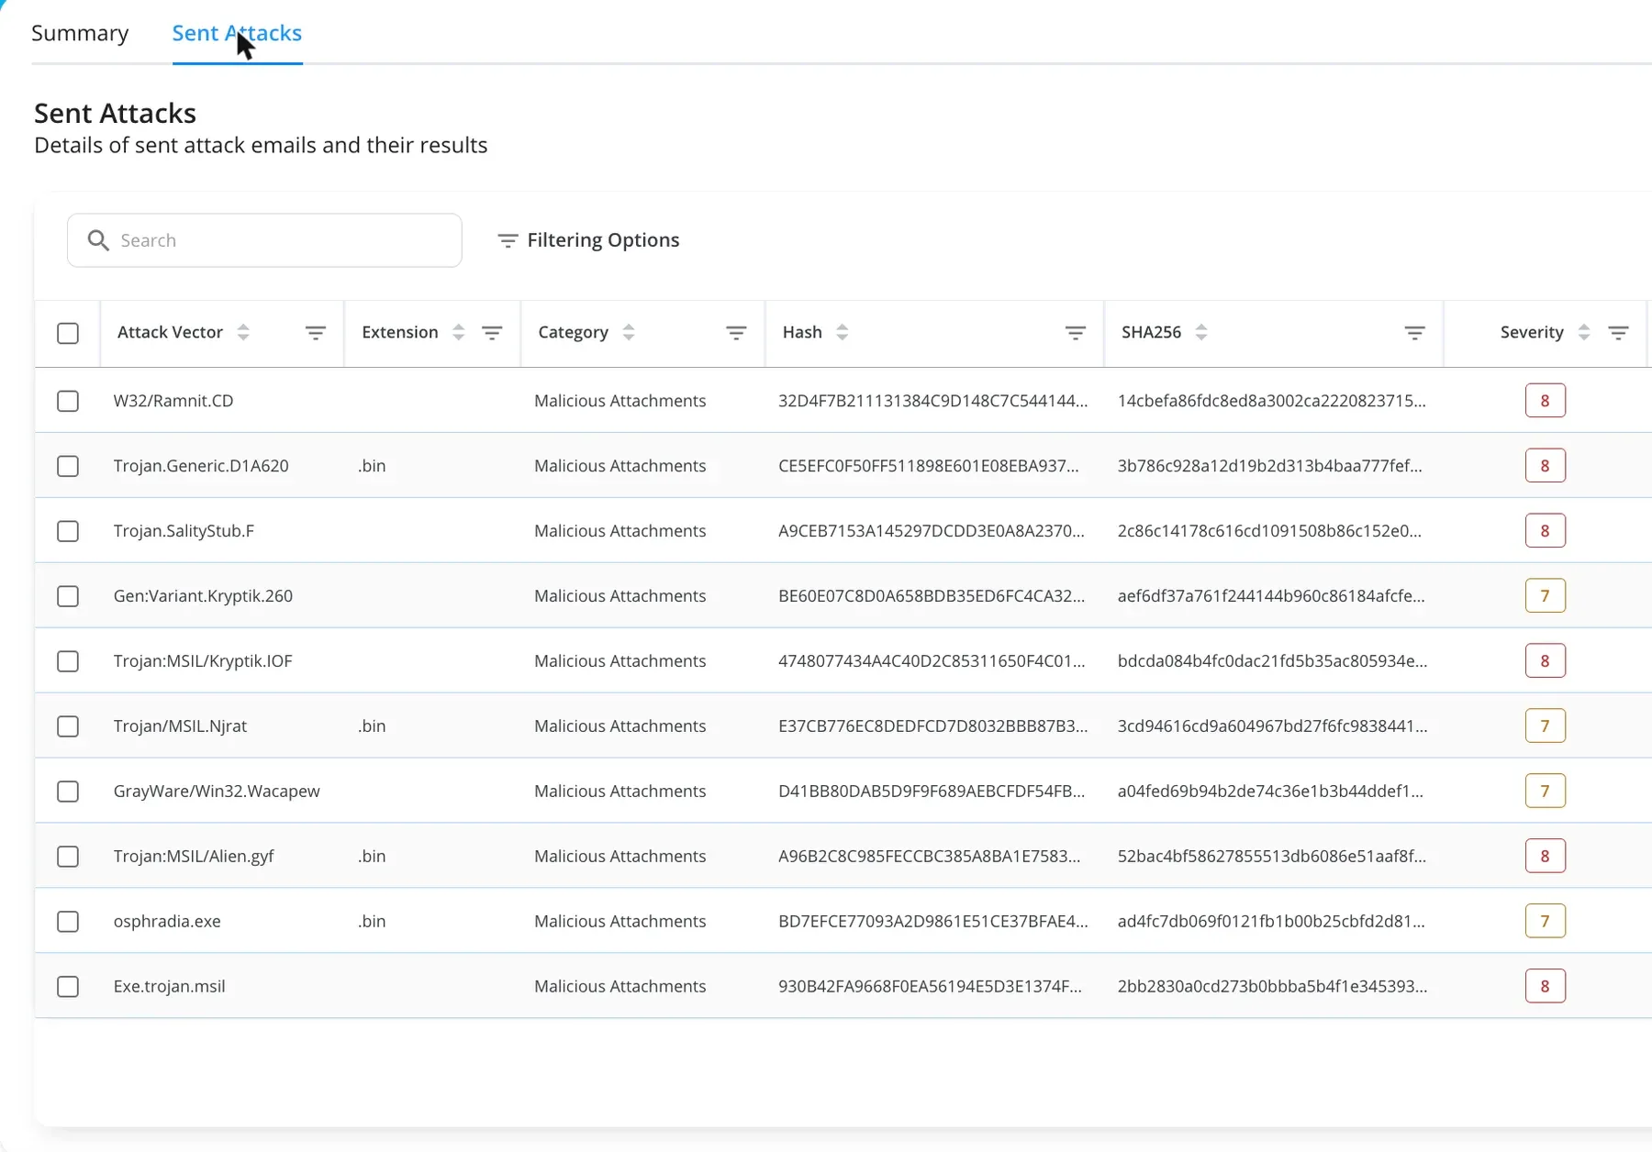Check the Trojan.Generic.D1A620 row checkbox
This screenshot has height=1152, width=1652.
click(68, 466)
